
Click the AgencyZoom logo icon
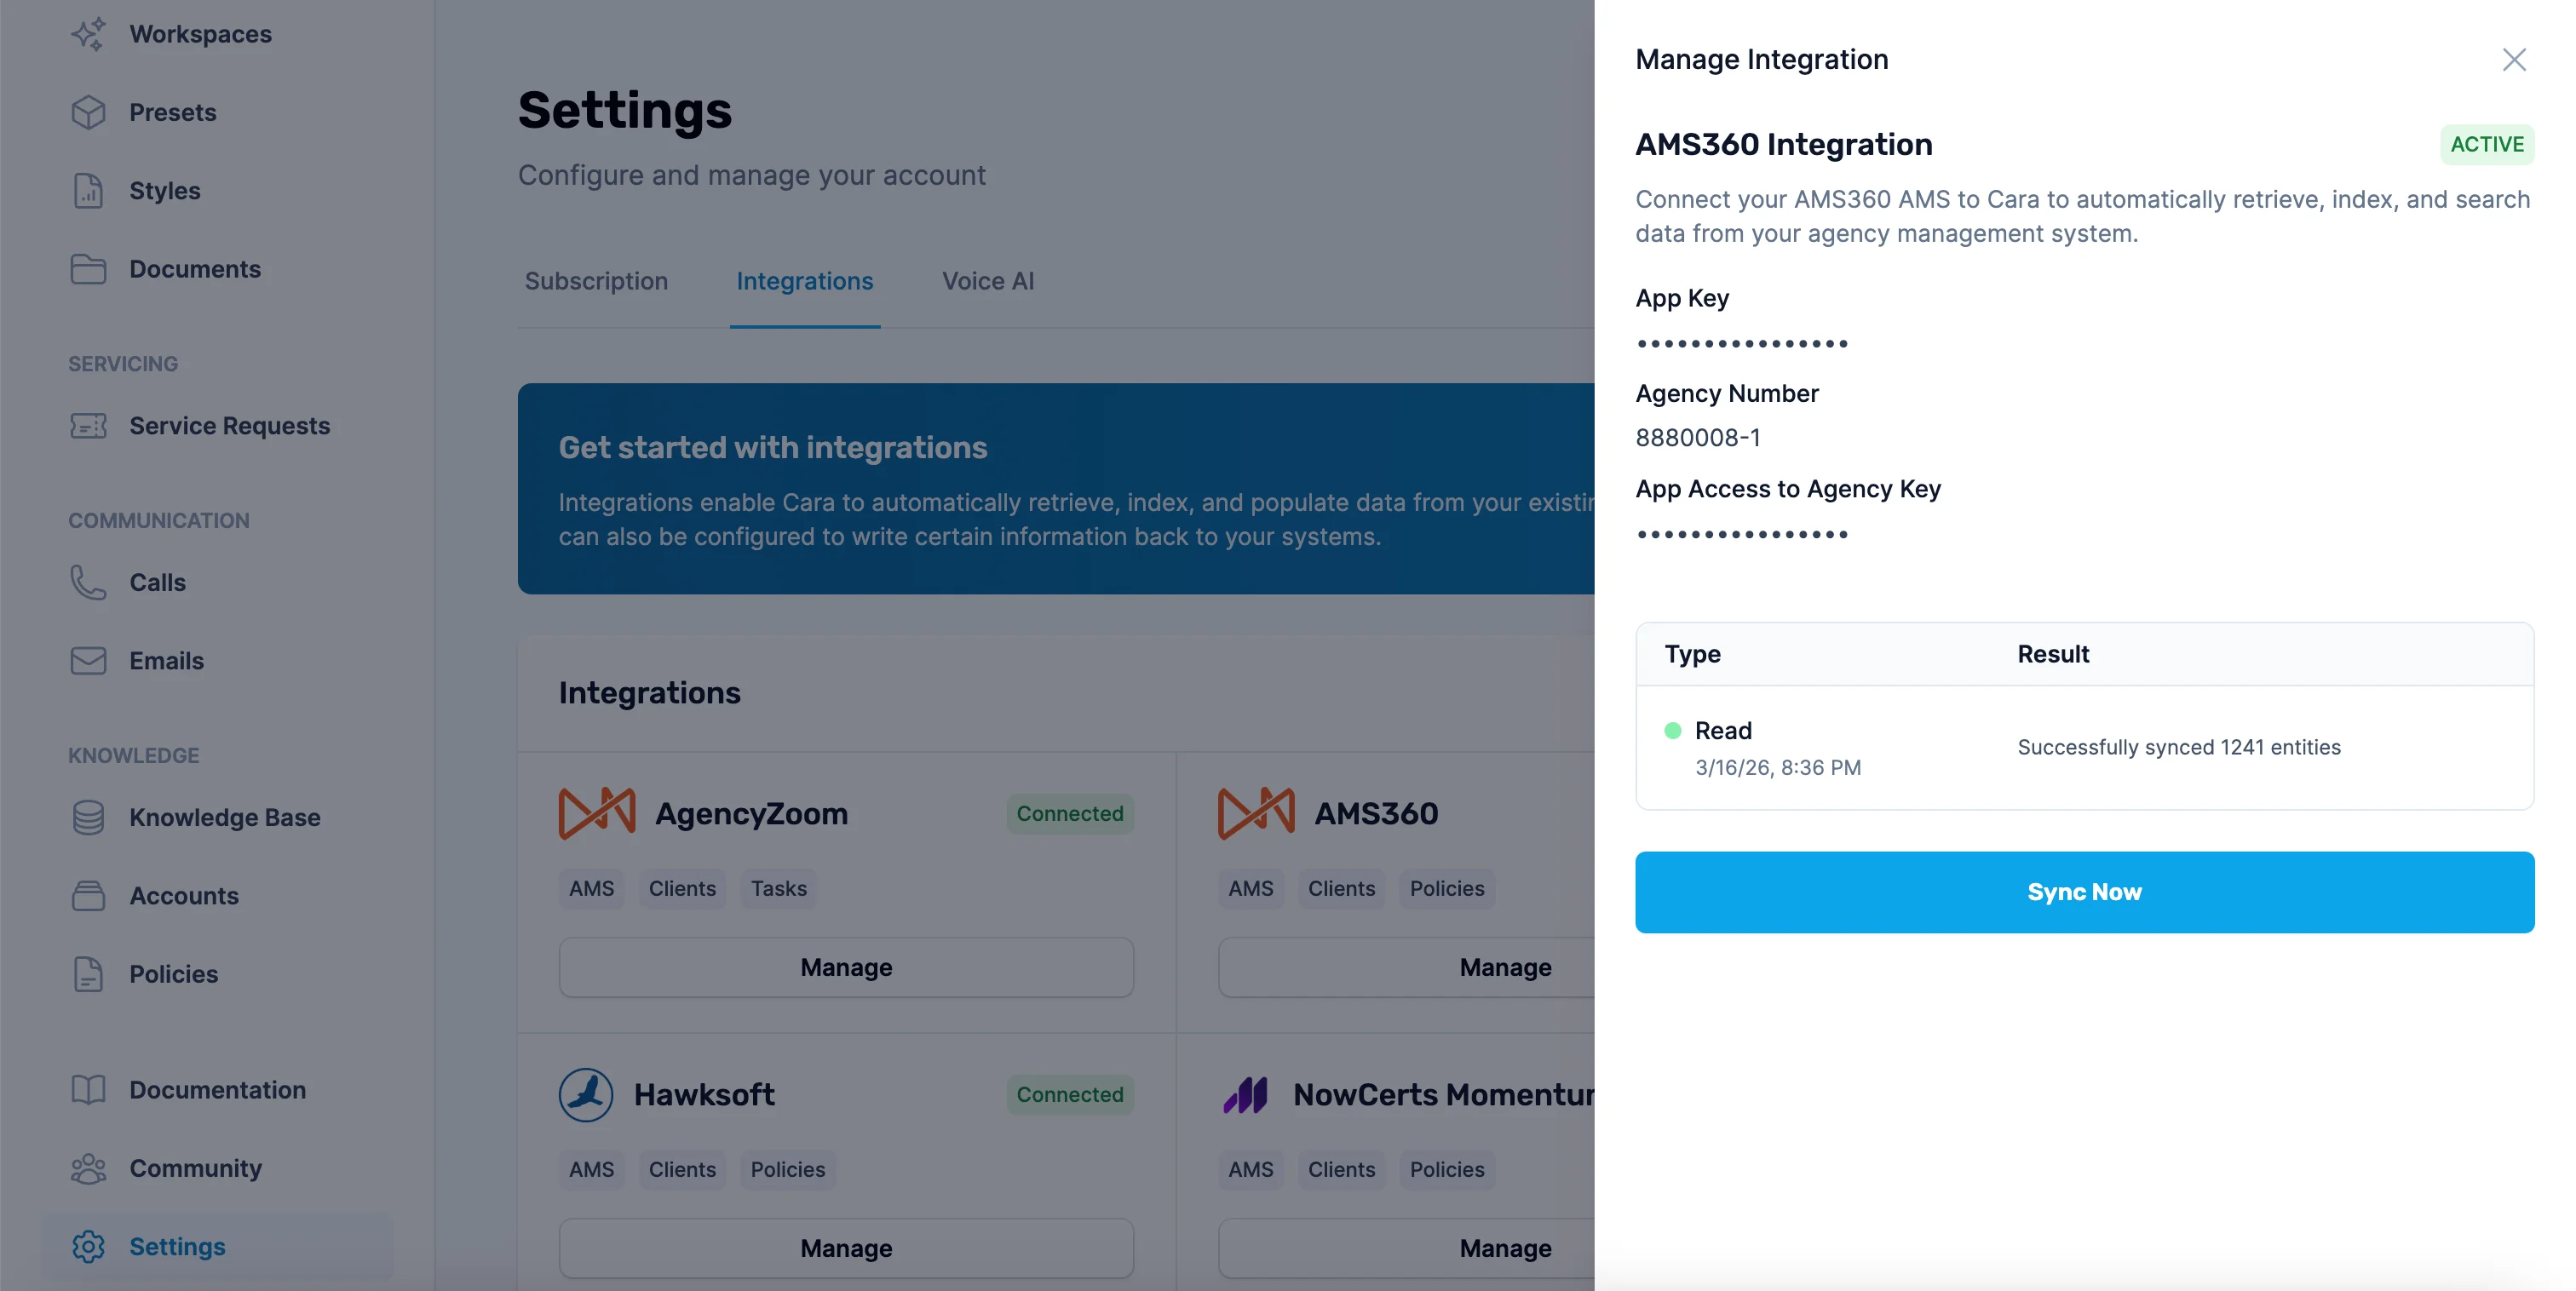pyautogui.click(x=597, y=813)
